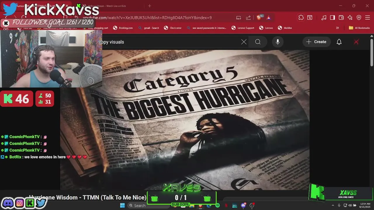Open the Clock error bookmark

pyautogui.click(x=173, y=28)
